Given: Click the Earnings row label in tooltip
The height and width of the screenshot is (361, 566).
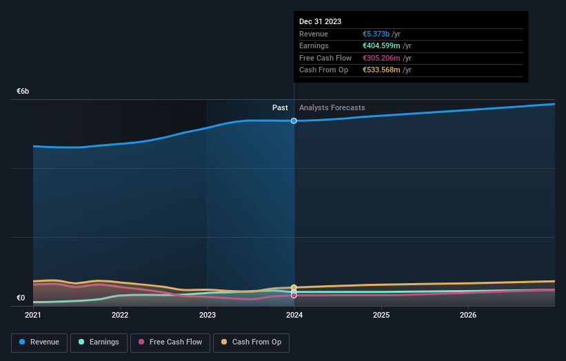Looking at the screenshot, I should (314, 45).
